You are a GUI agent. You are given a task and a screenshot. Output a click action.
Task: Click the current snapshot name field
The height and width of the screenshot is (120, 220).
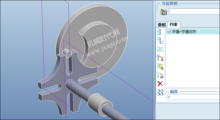(195, 11)
